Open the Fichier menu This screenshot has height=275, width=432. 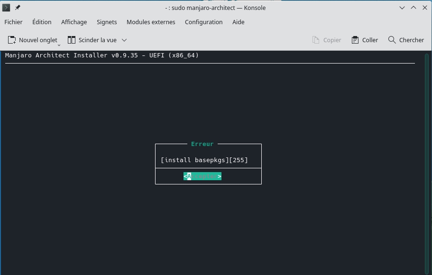tap(13, 22)
